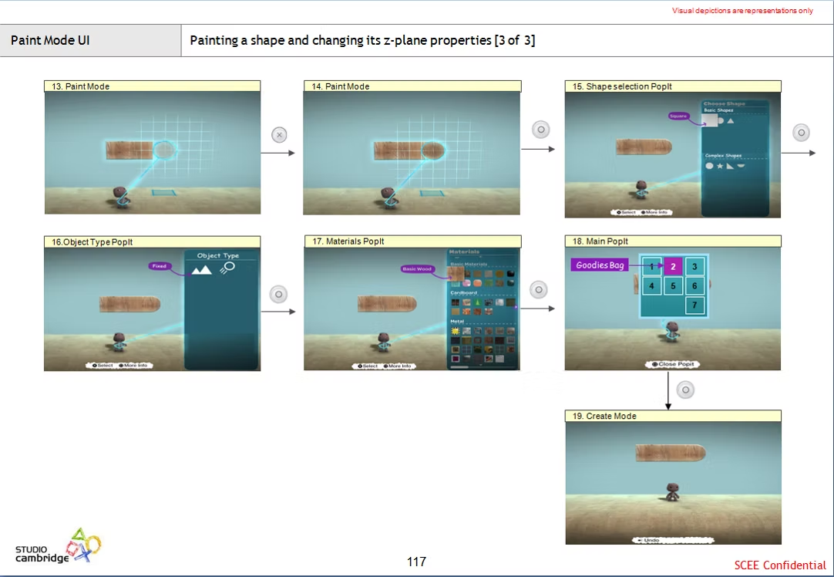Select the triangle in Basic Shapes
The image size is (834, 577).
click(731, 121)
